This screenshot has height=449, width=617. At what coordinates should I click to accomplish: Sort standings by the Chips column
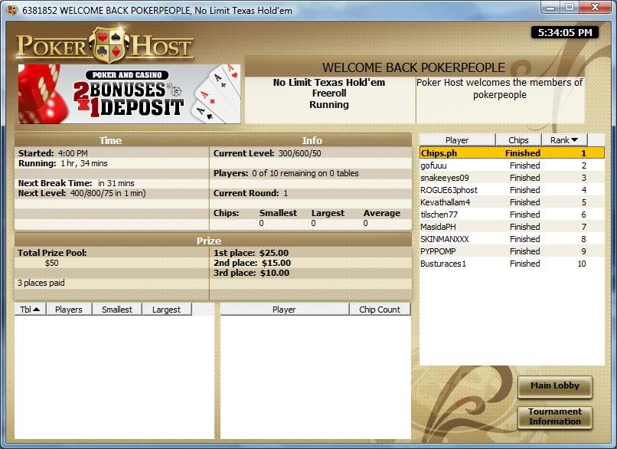click(518, 139)
